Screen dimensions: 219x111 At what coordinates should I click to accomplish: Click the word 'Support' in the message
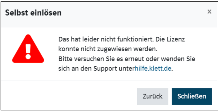[105, 69]
